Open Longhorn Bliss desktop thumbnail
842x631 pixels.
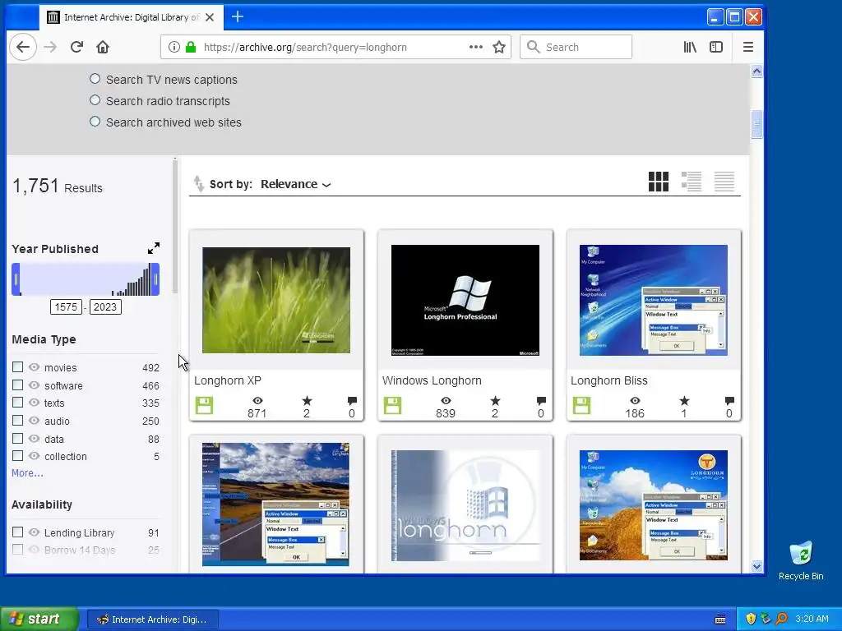pos(654,300)
